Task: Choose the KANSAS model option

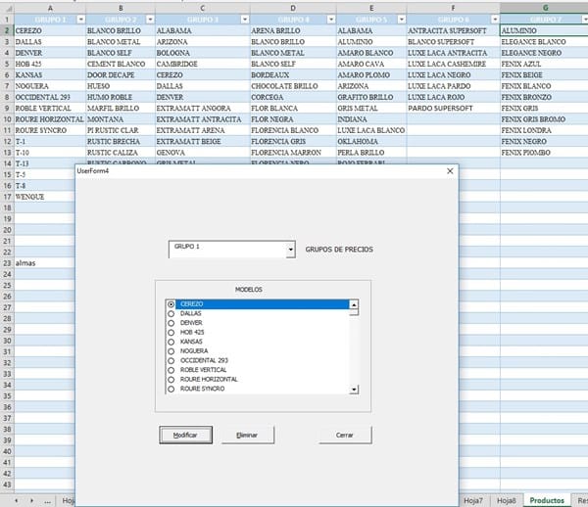Action: click(172, 342)
